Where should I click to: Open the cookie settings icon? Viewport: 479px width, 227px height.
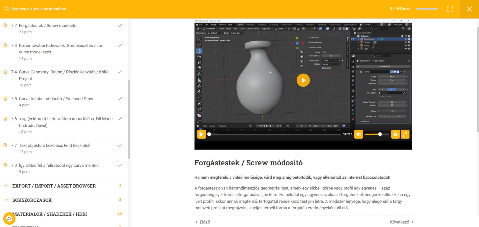point(9,219)
